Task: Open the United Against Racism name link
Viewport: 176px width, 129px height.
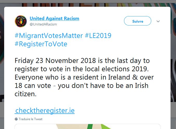Action: click(x=54, y=18)
